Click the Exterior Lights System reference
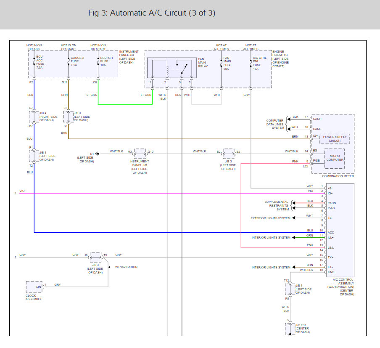The image size is (380, 348). coord(270,218)
